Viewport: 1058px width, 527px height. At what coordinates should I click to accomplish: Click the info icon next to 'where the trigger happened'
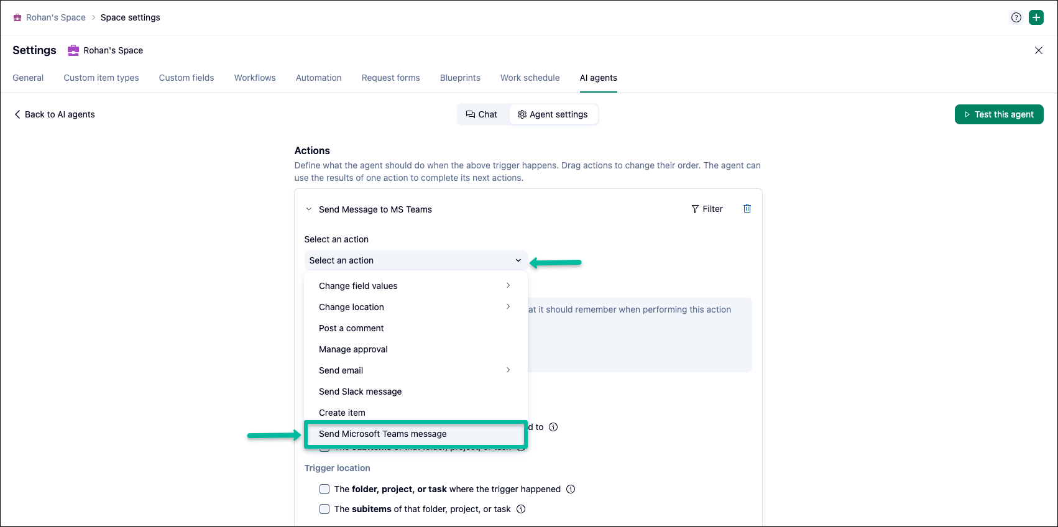coord(571,489)
